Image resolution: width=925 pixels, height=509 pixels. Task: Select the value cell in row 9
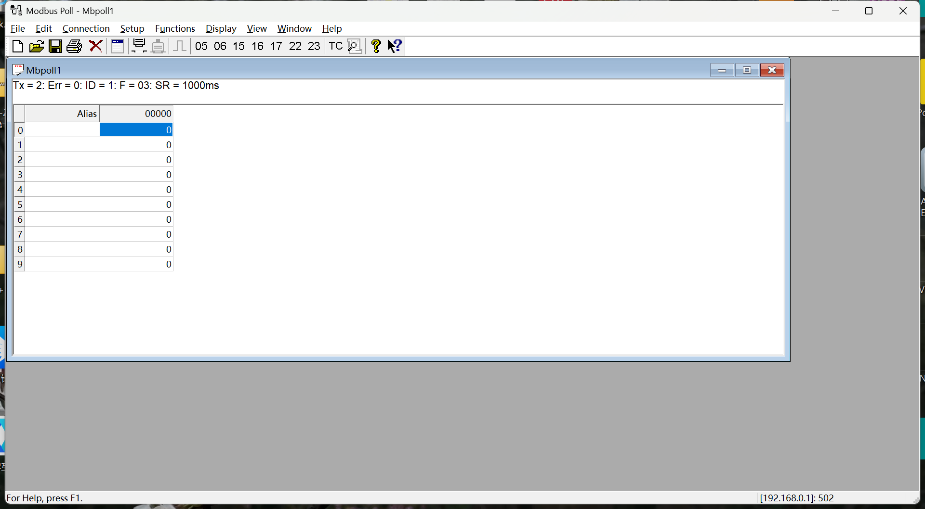[x=136, y=264]
